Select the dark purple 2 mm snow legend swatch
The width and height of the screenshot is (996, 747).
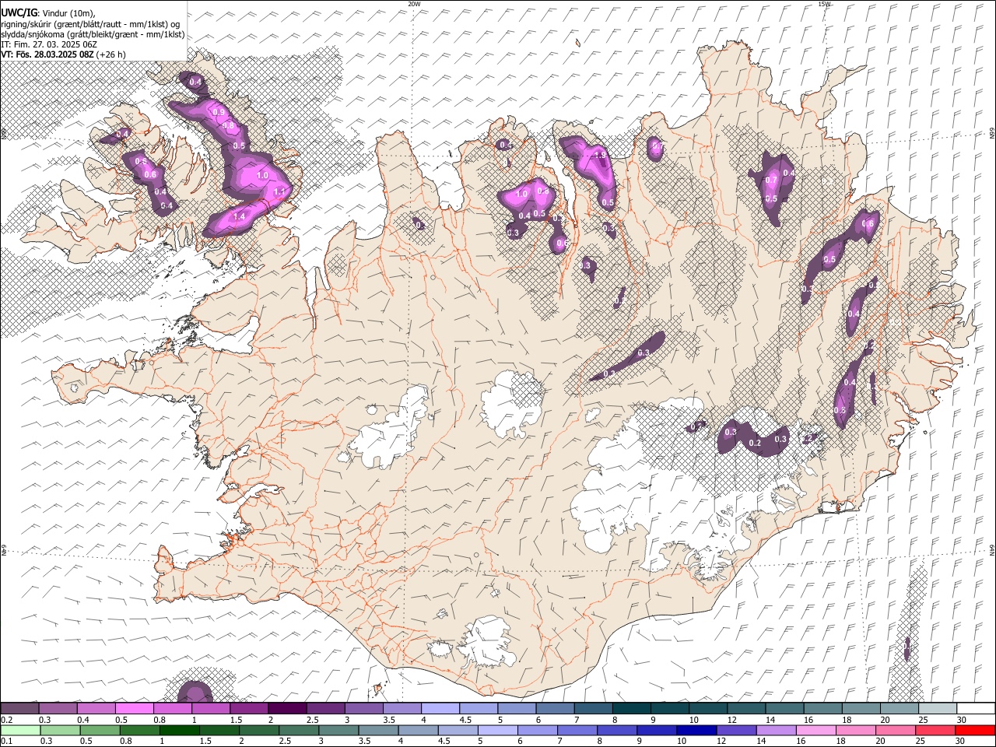click(x=287, y=709)
